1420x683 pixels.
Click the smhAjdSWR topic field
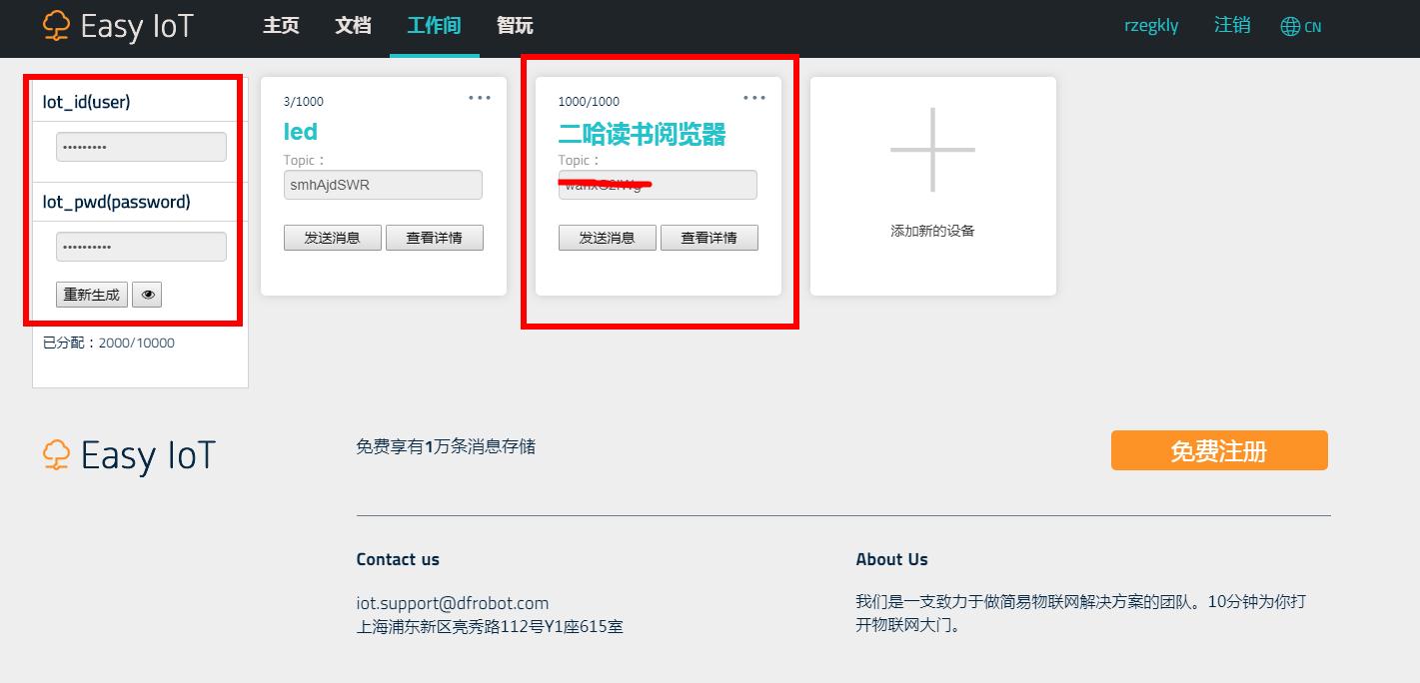(x=383, y=185)
